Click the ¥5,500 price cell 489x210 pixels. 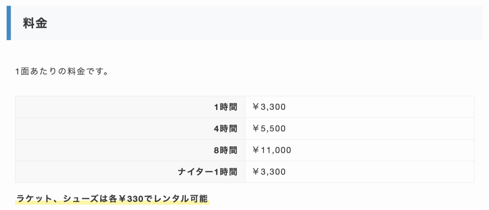[269, 129]
